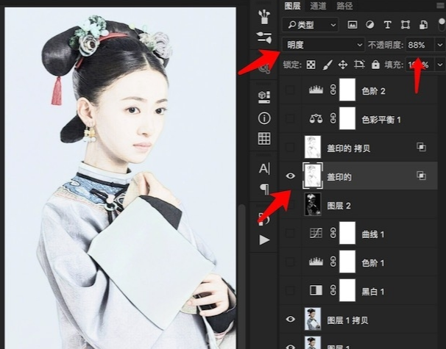
Task: Click the 填充 percentage value field
Action: point(420,65)
